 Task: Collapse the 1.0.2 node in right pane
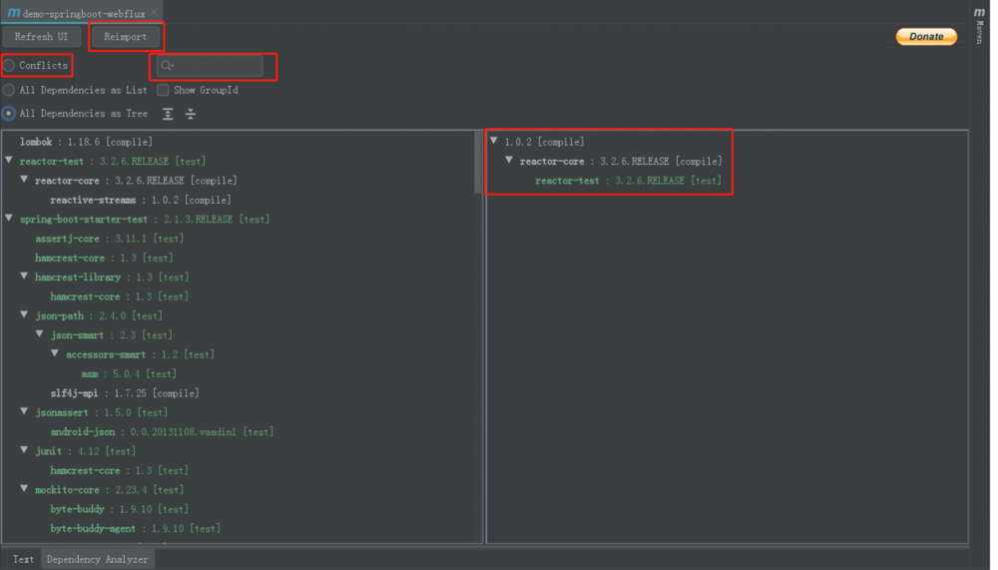[495, 142]
